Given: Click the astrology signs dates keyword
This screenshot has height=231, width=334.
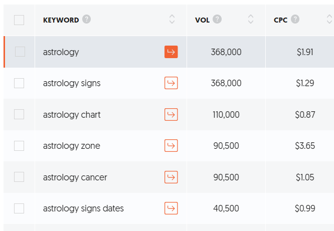Looking at the screenshot, I should 83,208.
